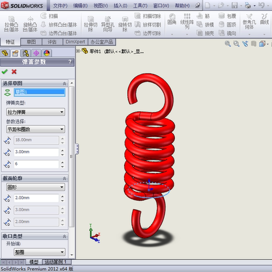The image size is (272, 272).
Task: Click the 3.00mm pitch input field
Action: pos(36,152)
